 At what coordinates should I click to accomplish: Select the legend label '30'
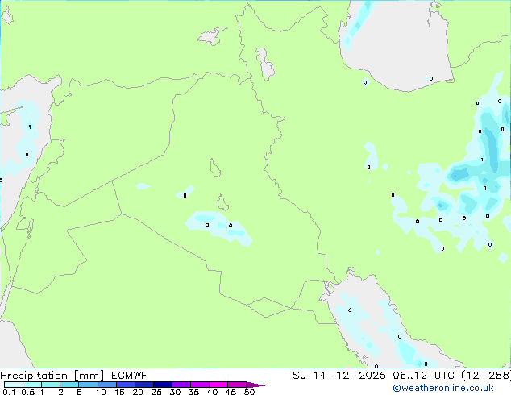click(x=175, y=392)
